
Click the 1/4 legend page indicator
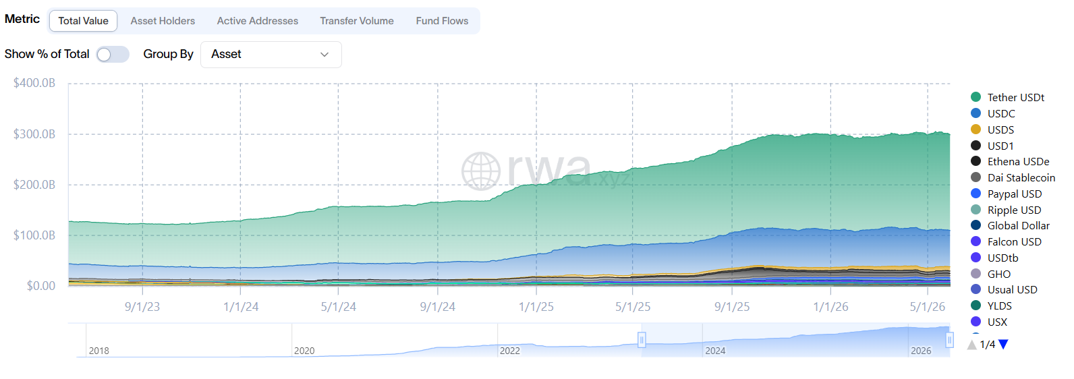tap(988, 345)
